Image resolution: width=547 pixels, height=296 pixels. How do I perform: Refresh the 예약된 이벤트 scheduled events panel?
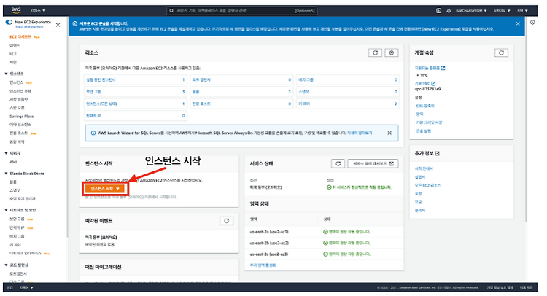coord(226,221)
